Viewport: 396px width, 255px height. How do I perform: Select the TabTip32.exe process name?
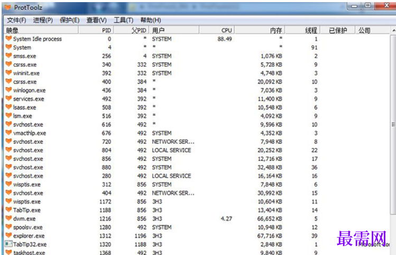(x=30, y=244)
